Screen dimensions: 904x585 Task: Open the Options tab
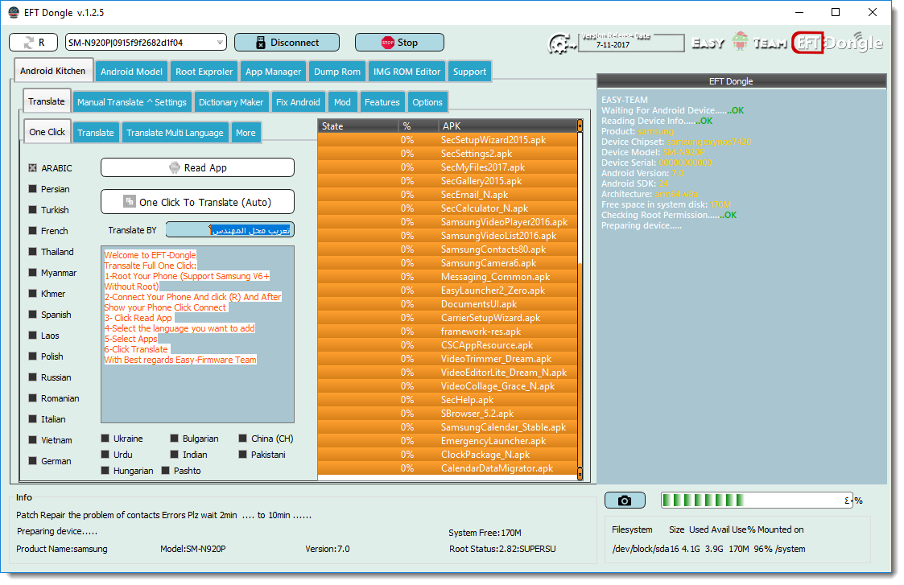point(427,102)
